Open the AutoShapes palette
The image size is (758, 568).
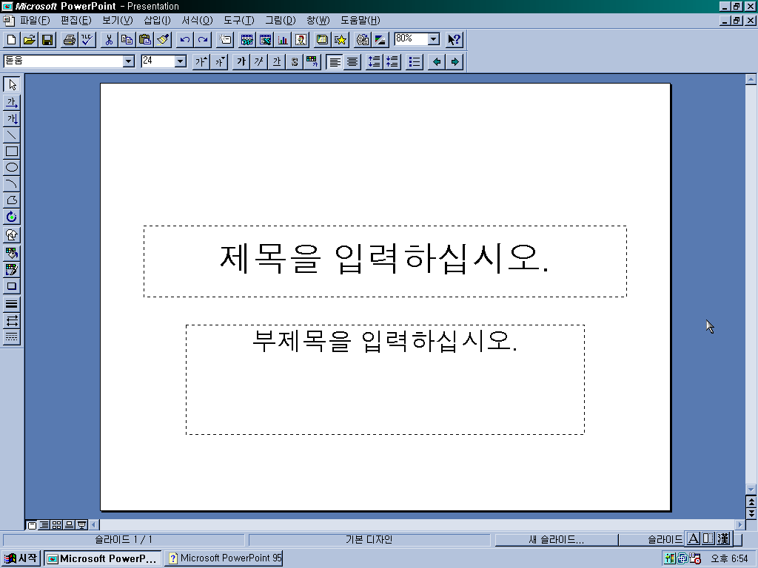12,234
